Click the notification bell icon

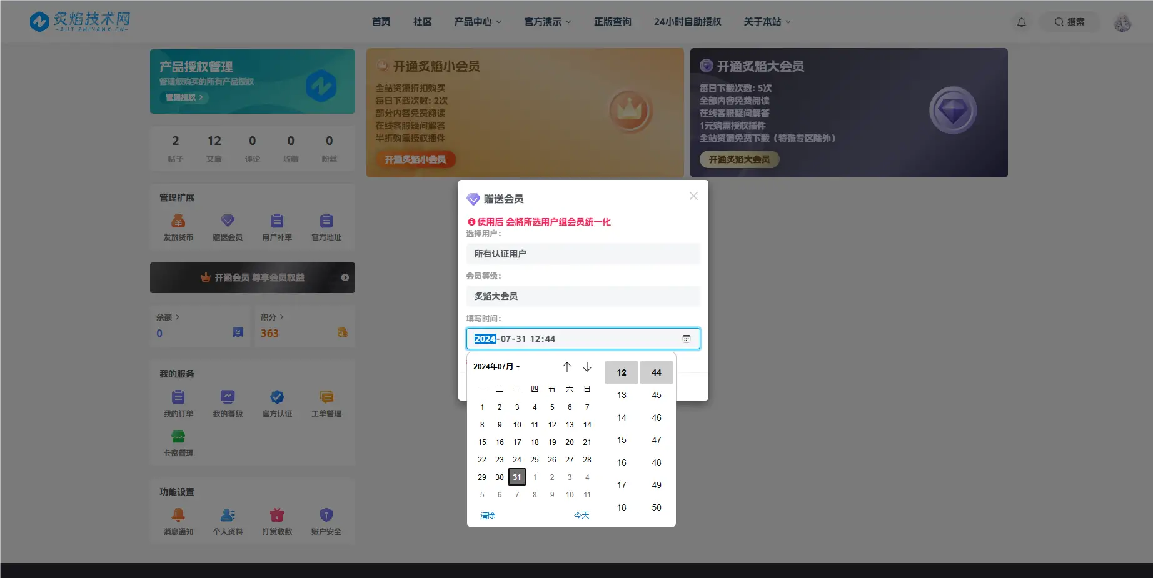pos(1021,22)
